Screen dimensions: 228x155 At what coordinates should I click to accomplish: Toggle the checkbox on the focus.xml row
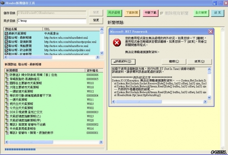(x=6, y=46)
